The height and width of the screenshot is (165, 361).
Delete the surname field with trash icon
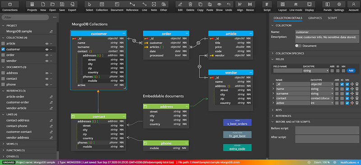(x=357, y=94)
